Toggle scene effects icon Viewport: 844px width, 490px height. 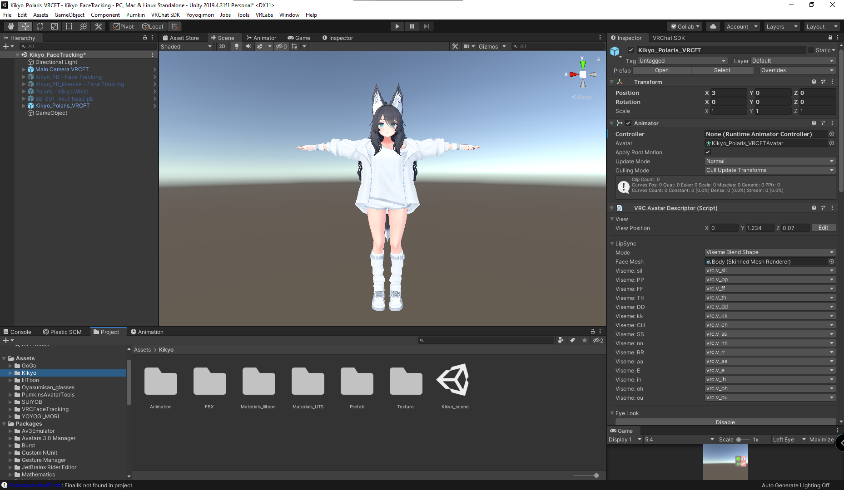tap(260, 46)
